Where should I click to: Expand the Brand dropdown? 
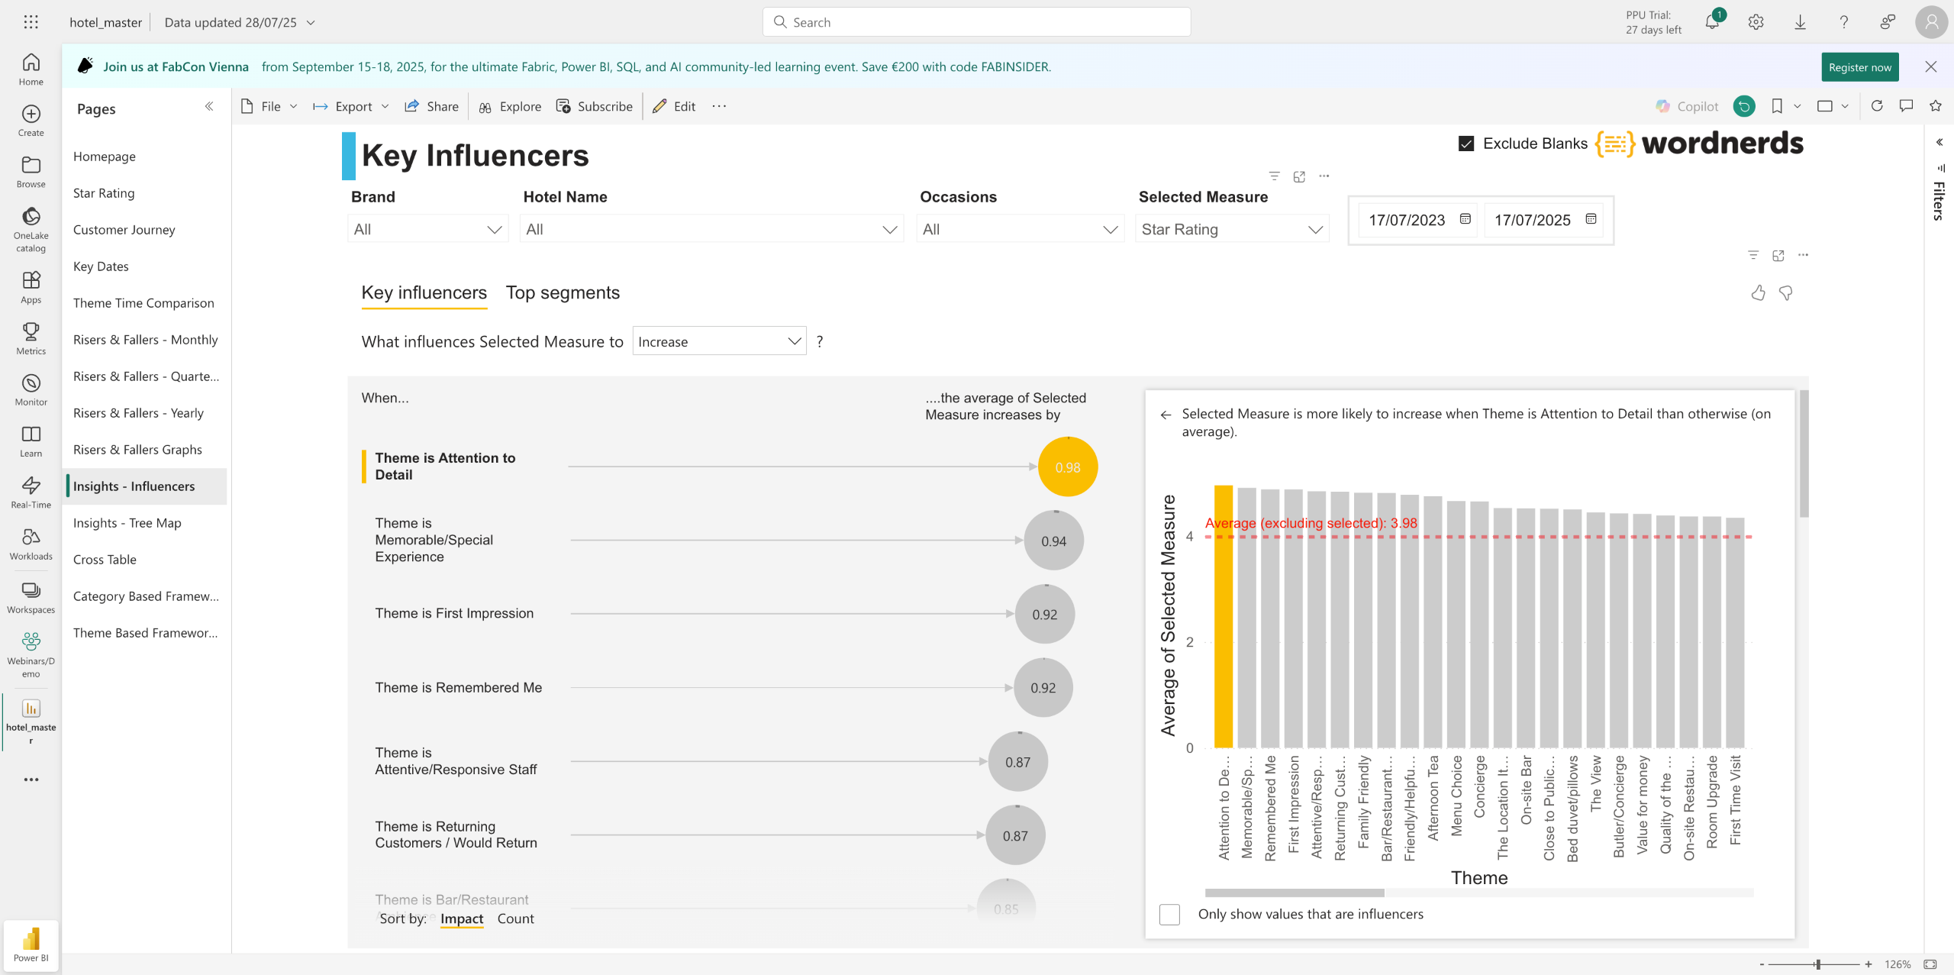427,229
